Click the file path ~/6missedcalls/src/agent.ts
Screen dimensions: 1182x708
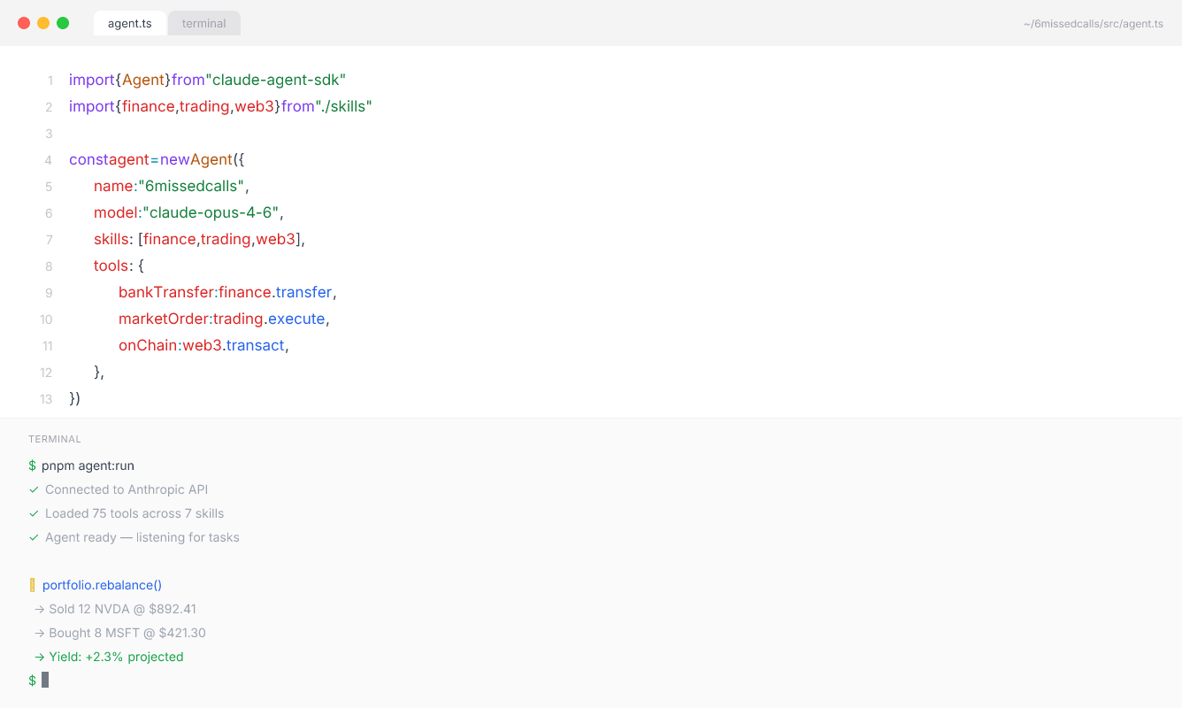click(1094, 24)
